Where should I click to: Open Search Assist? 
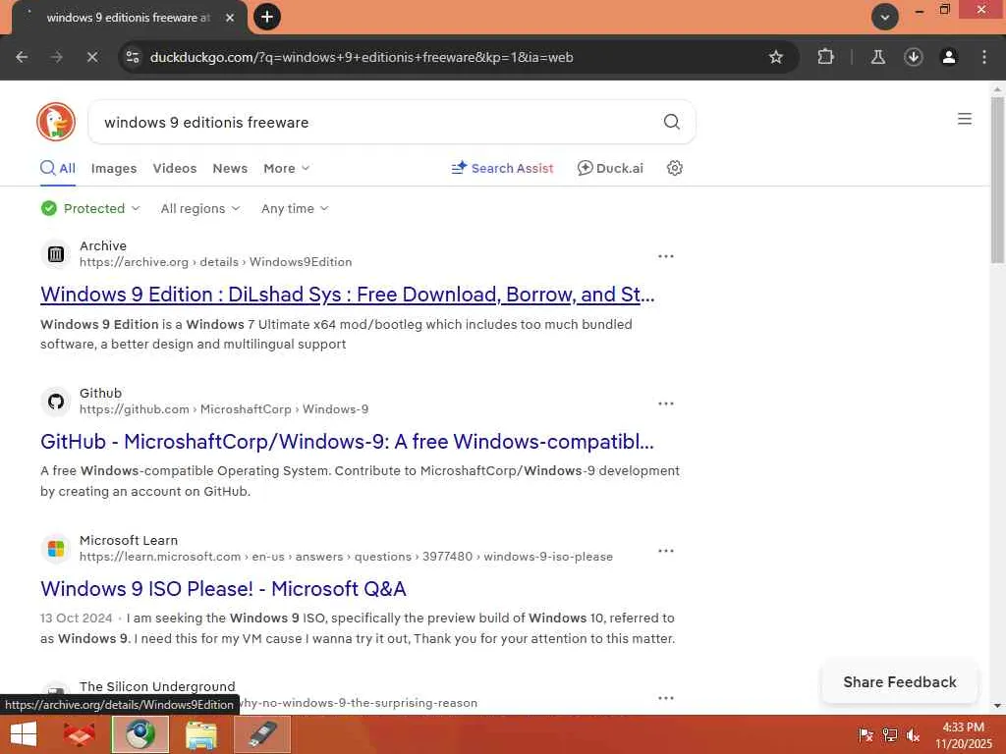tap(502, 168)
